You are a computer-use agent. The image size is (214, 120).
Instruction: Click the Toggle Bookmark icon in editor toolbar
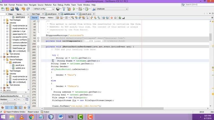[99, 18]
